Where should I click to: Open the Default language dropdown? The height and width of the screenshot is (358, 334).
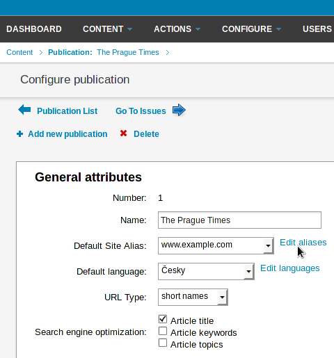tap(206, 271)
